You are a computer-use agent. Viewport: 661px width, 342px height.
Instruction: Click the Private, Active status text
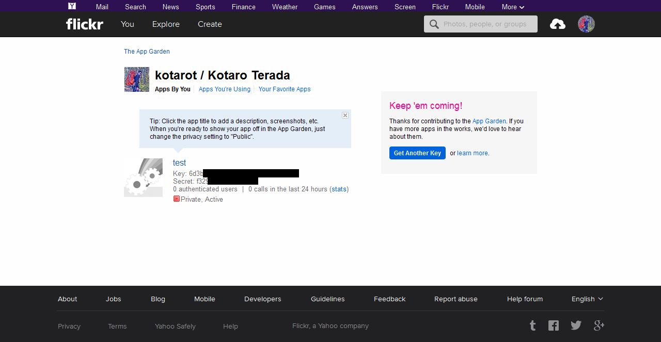point(202,199)
